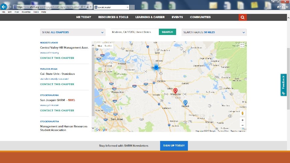
Task: Open the browser View menu
Action: 17,12
